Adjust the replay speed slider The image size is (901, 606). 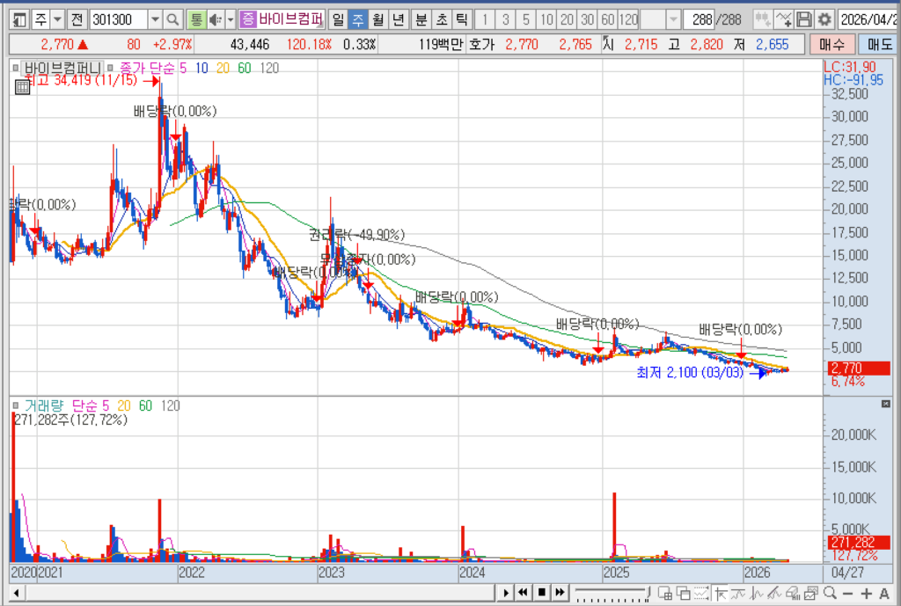tap(612, 593)
